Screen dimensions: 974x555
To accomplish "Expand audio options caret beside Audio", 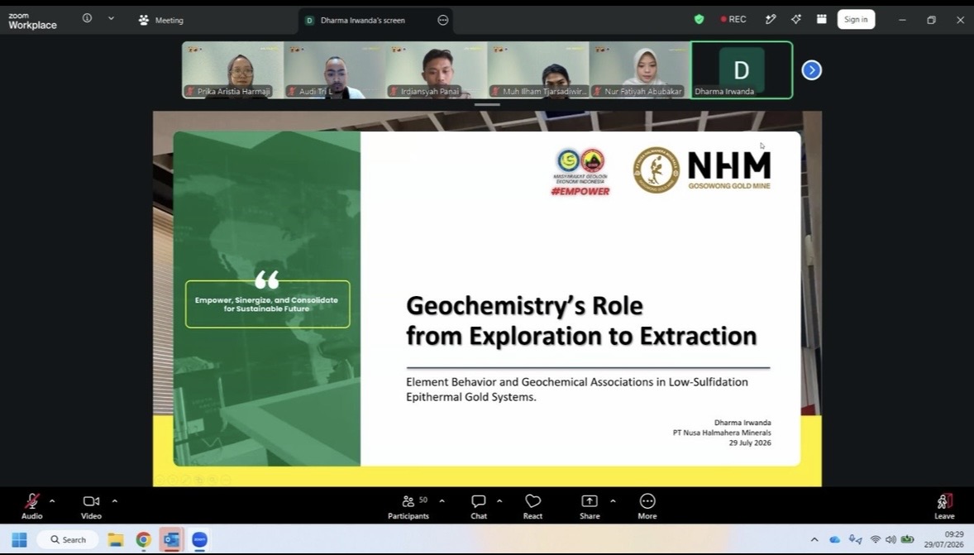I will click(52, 501).
